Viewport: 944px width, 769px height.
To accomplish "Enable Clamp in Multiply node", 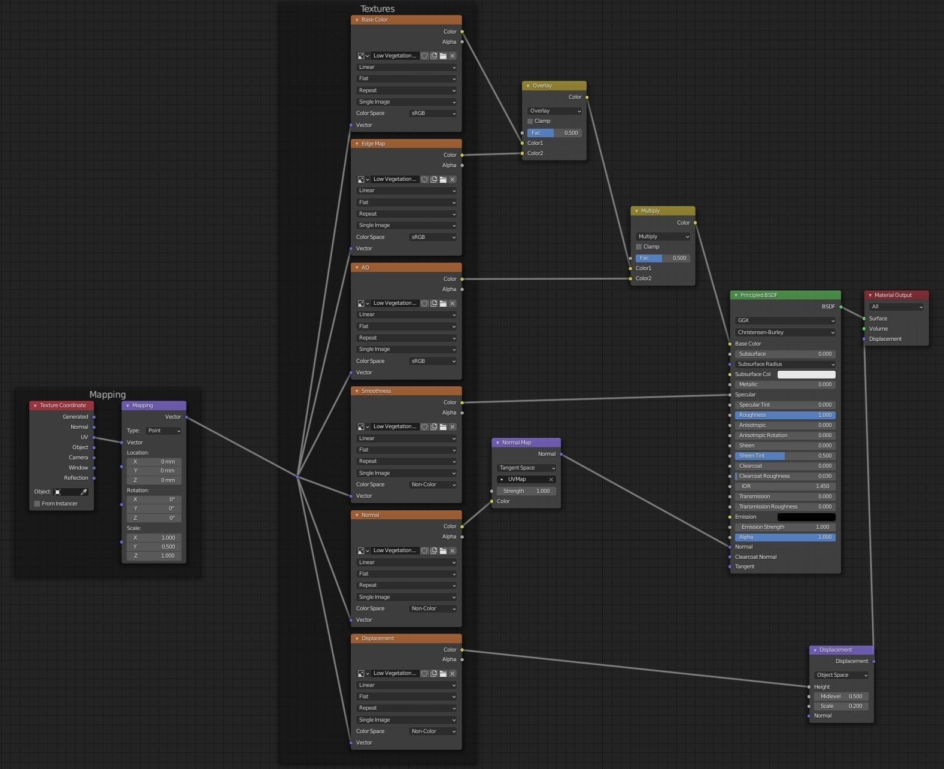I will [x=639, y=247].
